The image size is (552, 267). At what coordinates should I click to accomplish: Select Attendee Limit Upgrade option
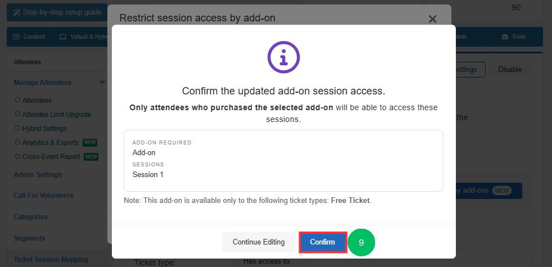click(53, 115)
